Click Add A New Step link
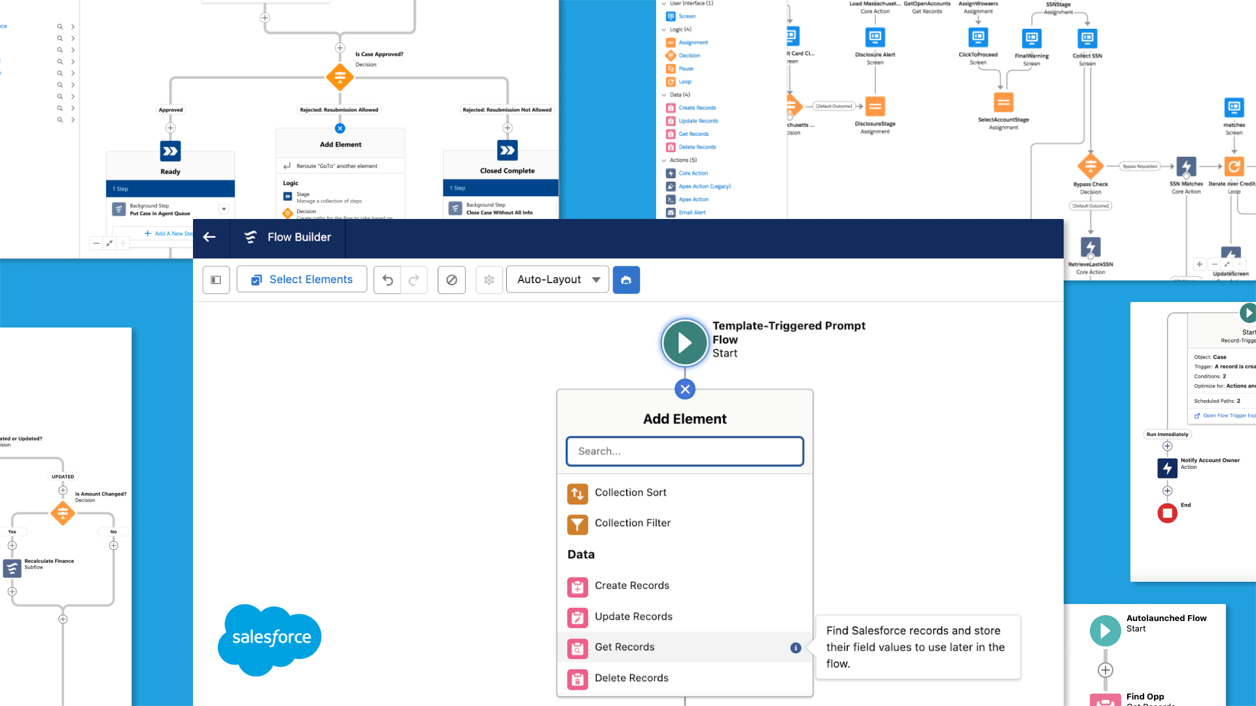Image resolution: width=1256 pixels, height=706 pixels. [x=169, y=233]
